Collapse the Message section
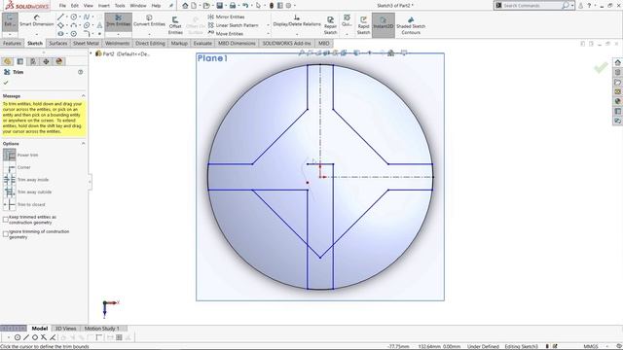Screen dimensions: 623x350 [83, 96]
